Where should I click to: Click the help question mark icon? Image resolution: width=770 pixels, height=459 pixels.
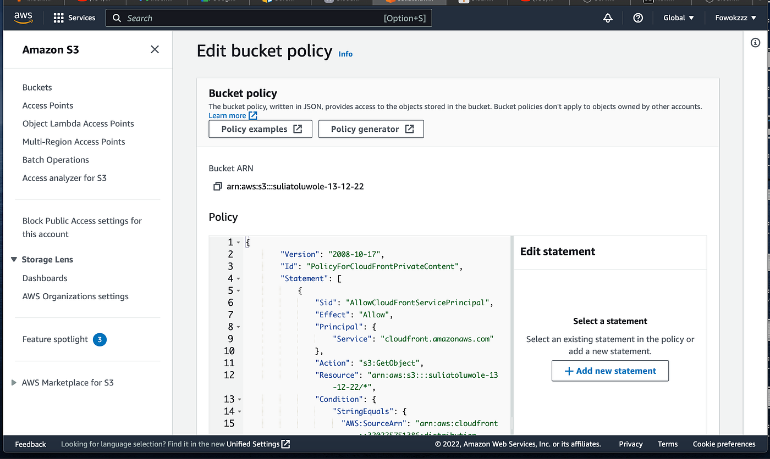pyautogui.click(x=638, y=18)
